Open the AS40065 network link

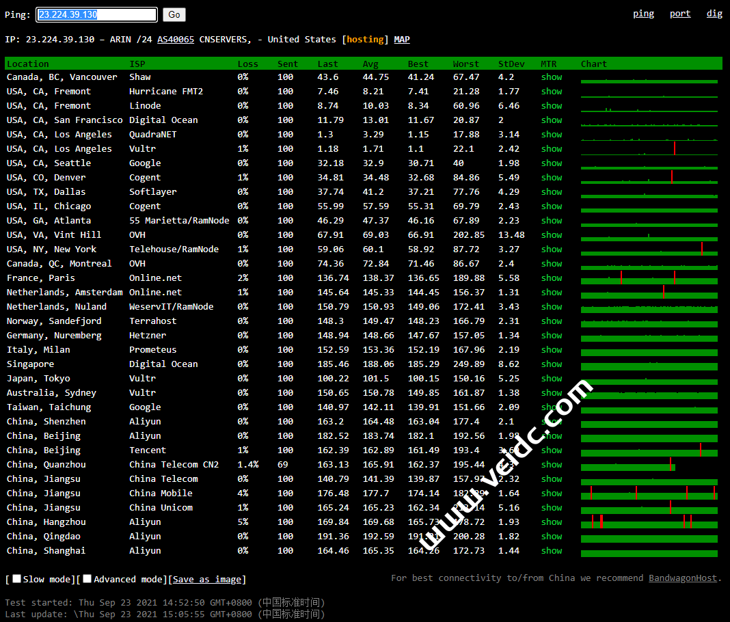(176, 40)
